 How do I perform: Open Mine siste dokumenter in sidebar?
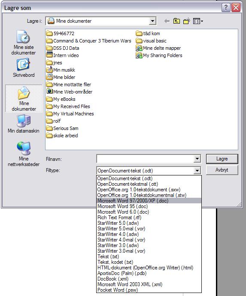point(24,43)
